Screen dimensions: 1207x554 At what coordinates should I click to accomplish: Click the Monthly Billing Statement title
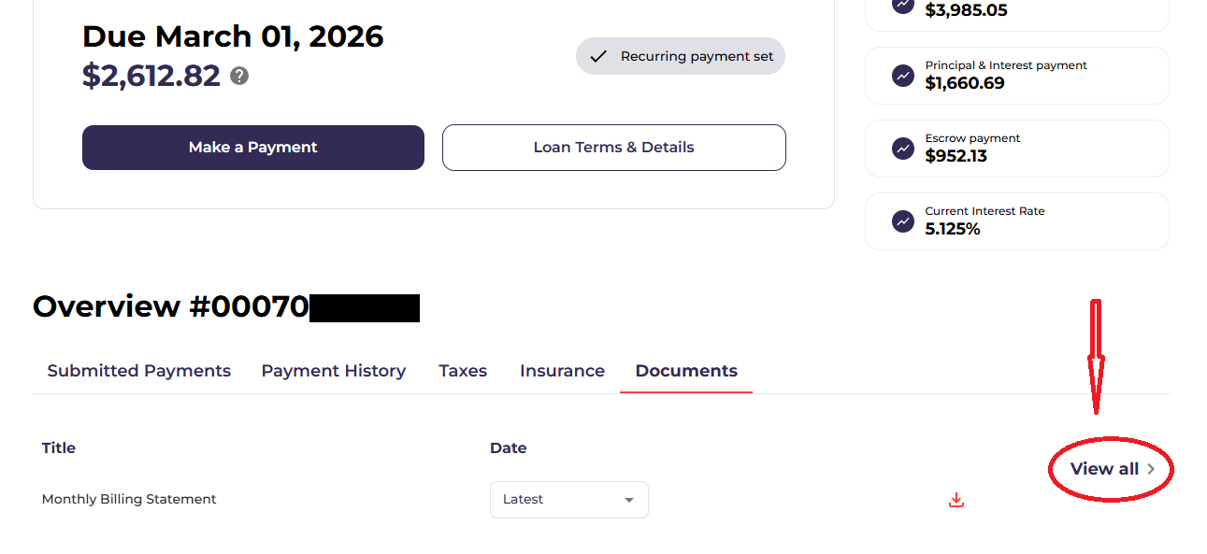pyautogui.click(x=129, y=500)
